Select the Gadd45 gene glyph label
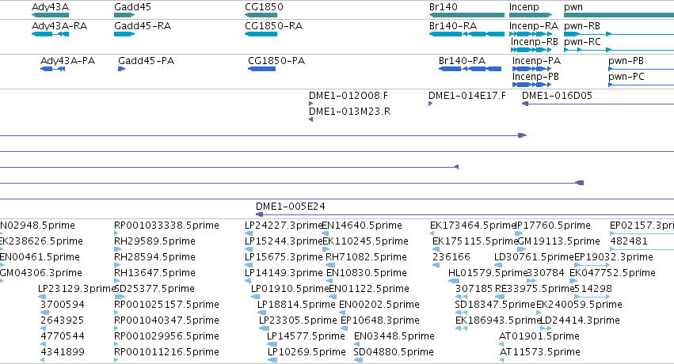Image resolution: width=674 pixels, height=364 pixels. pyautogui.click(x=132, y=7)
